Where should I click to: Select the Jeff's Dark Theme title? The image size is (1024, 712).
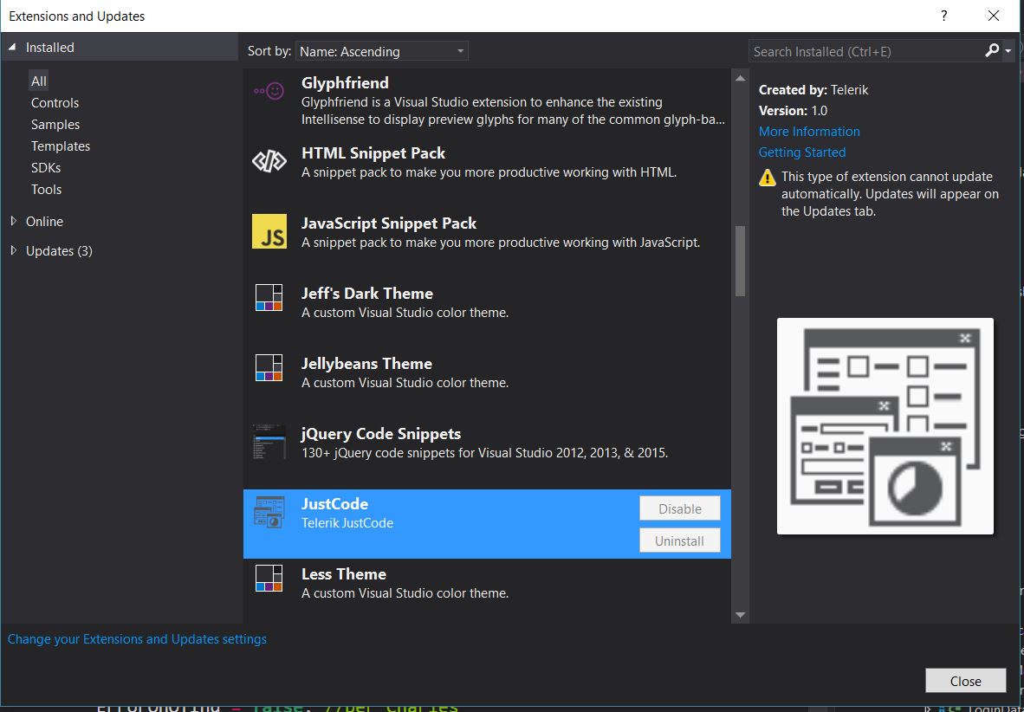click(367, 294)
